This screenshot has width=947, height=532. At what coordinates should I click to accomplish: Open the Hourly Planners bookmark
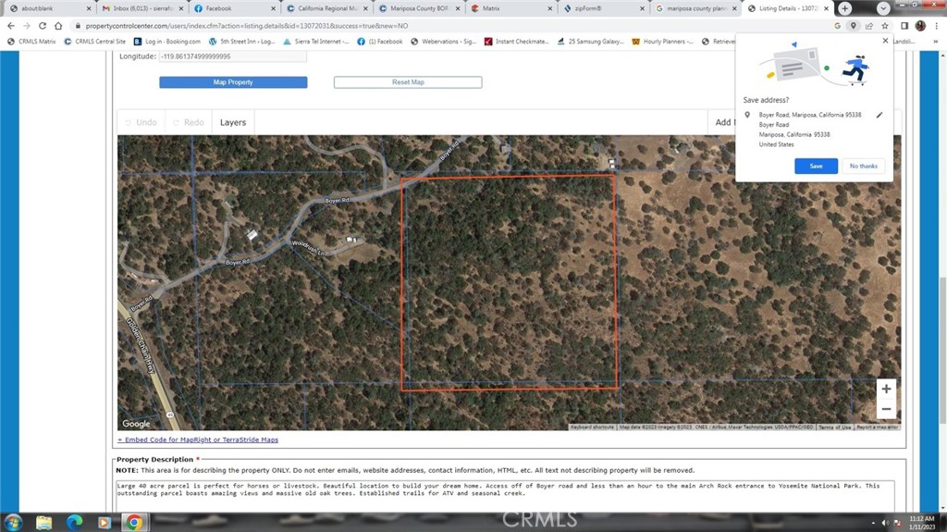click(x=662, y=42)
